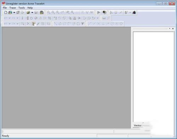Image resolution: width=177 pixels, height=139 pixels.
Task: Toggle the W view mode button
Action: point(92,12)
